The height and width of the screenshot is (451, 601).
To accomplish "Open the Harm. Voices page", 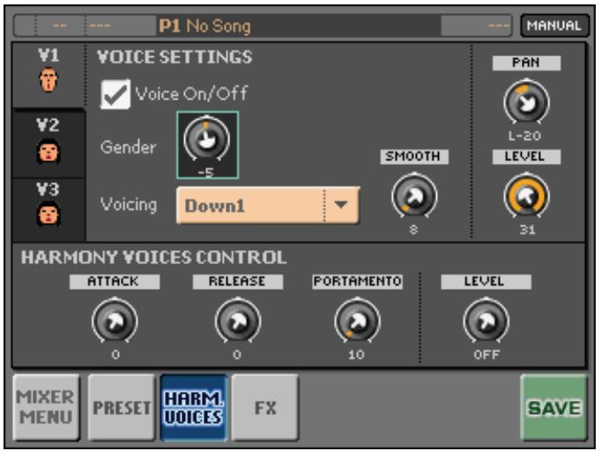I will (x=194, y=407).
